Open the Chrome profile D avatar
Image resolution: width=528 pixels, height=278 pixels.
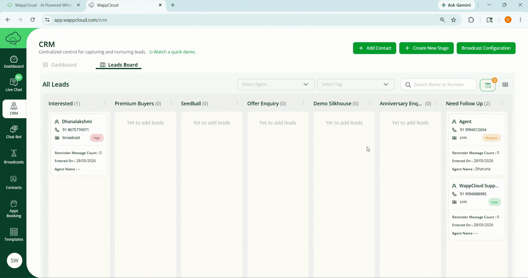[x=508, y=20]
